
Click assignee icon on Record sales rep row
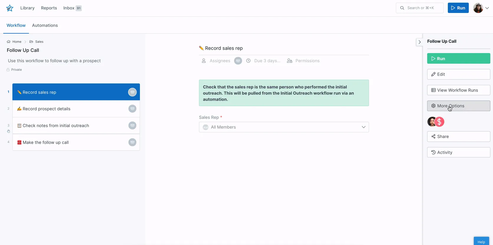click(132, 92)
